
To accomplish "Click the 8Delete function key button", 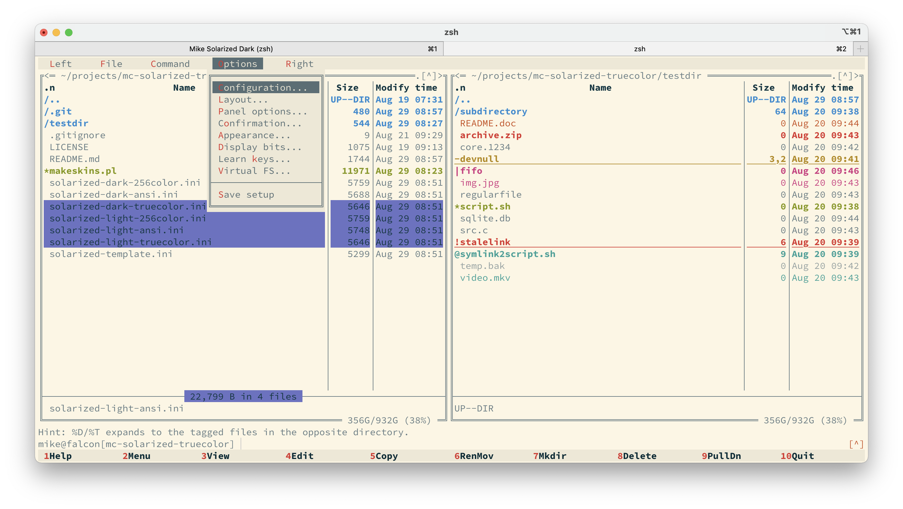I will [x=637, y=456].
